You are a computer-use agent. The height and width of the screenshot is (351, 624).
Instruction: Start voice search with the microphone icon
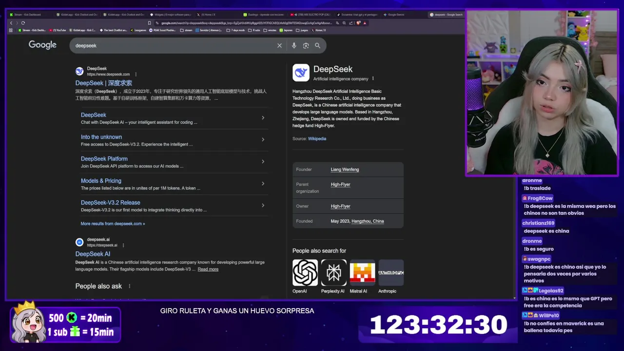click(x=293, y=45)
